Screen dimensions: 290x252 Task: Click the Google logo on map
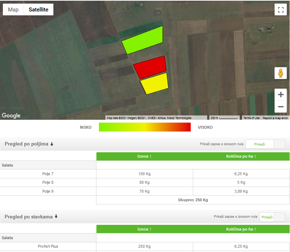(x=11, y=115)
